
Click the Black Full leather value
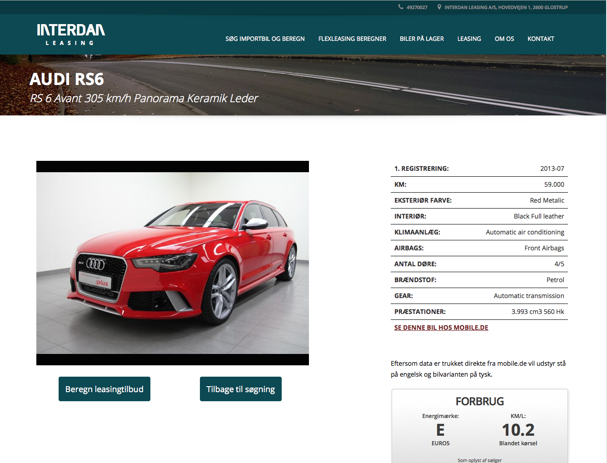(539, 216)
